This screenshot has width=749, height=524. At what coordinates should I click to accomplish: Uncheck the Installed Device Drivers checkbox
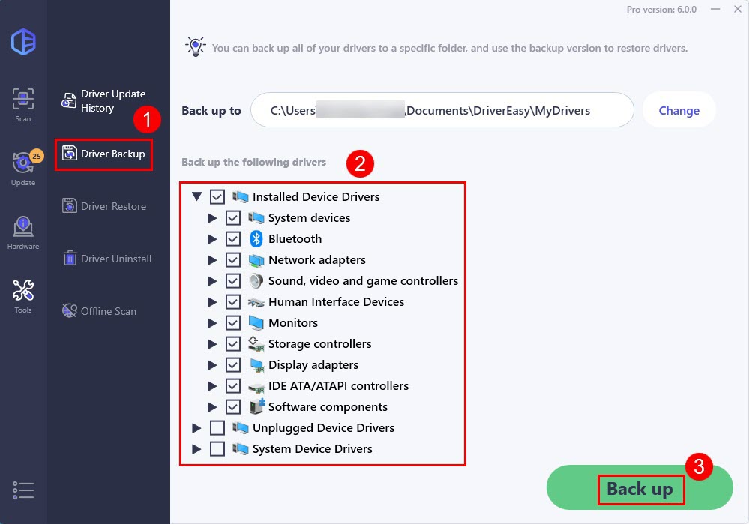(x=217, y=196)
